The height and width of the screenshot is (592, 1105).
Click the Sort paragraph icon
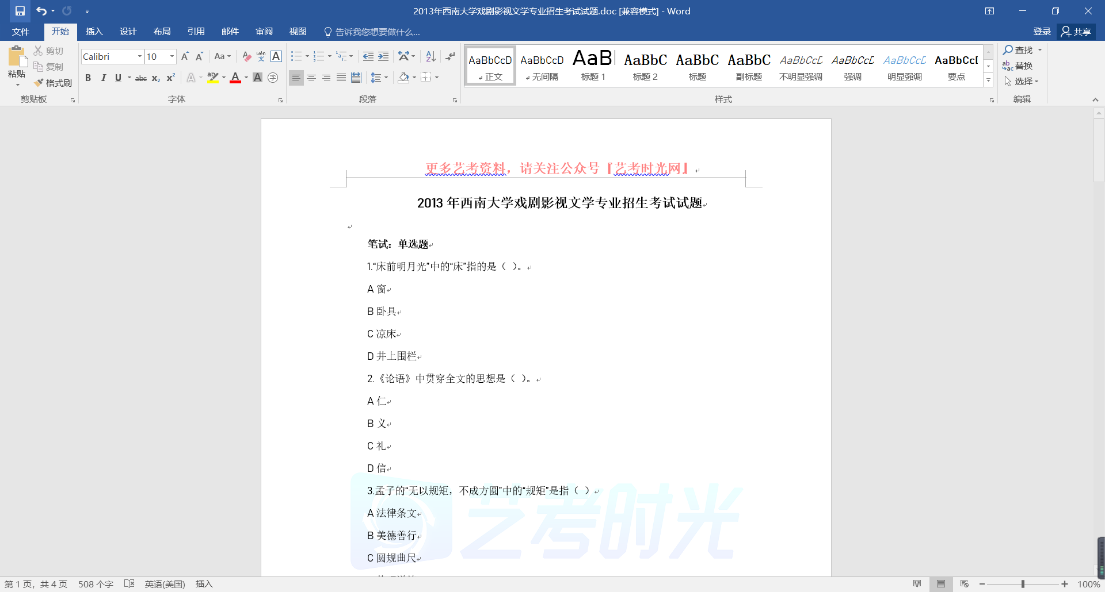click(430, 56)
